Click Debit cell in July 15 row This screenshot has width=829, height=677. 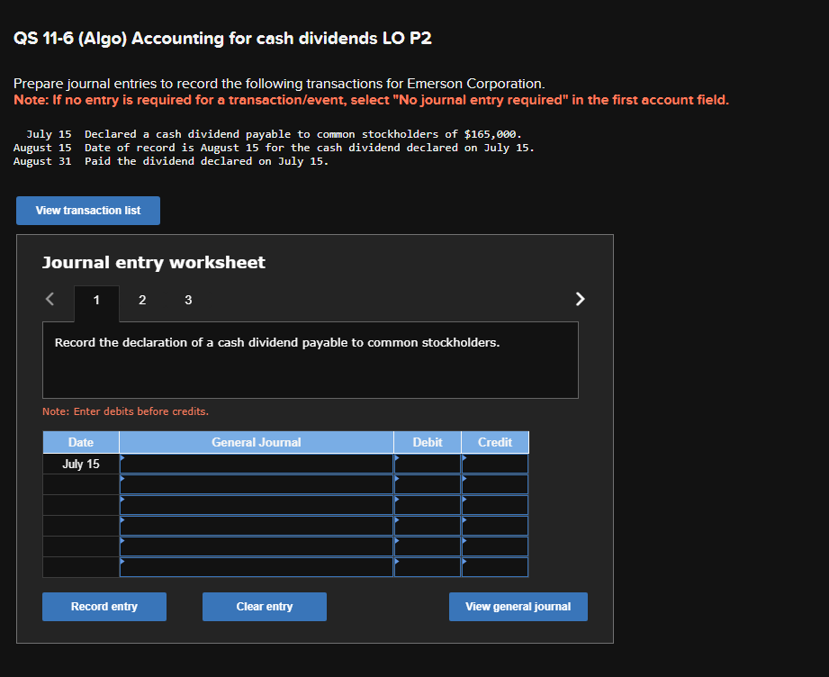[428, 464]
